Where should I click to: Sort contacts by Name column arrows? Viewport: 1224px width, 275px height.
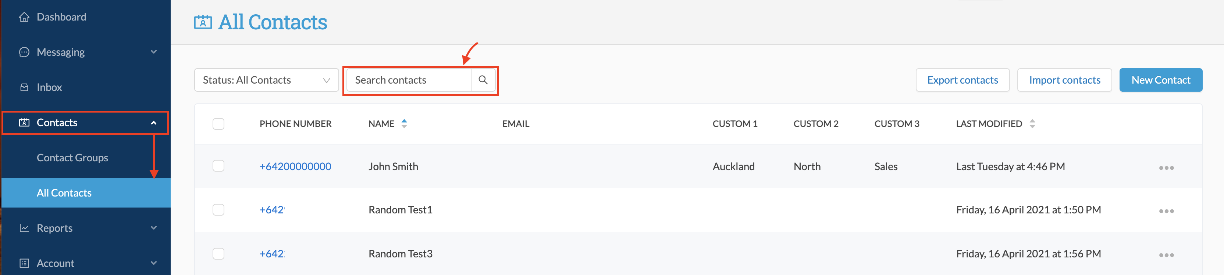tap(404, 124)
